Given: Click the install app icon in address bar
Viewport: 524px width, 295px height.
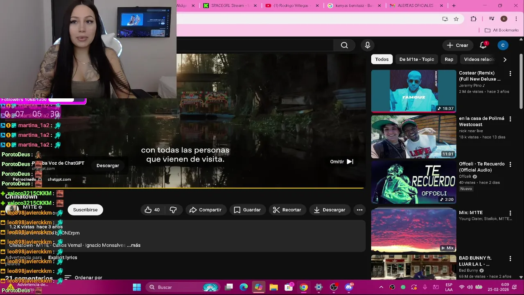Looking at the screenshot, I should (x=445, y=19).
